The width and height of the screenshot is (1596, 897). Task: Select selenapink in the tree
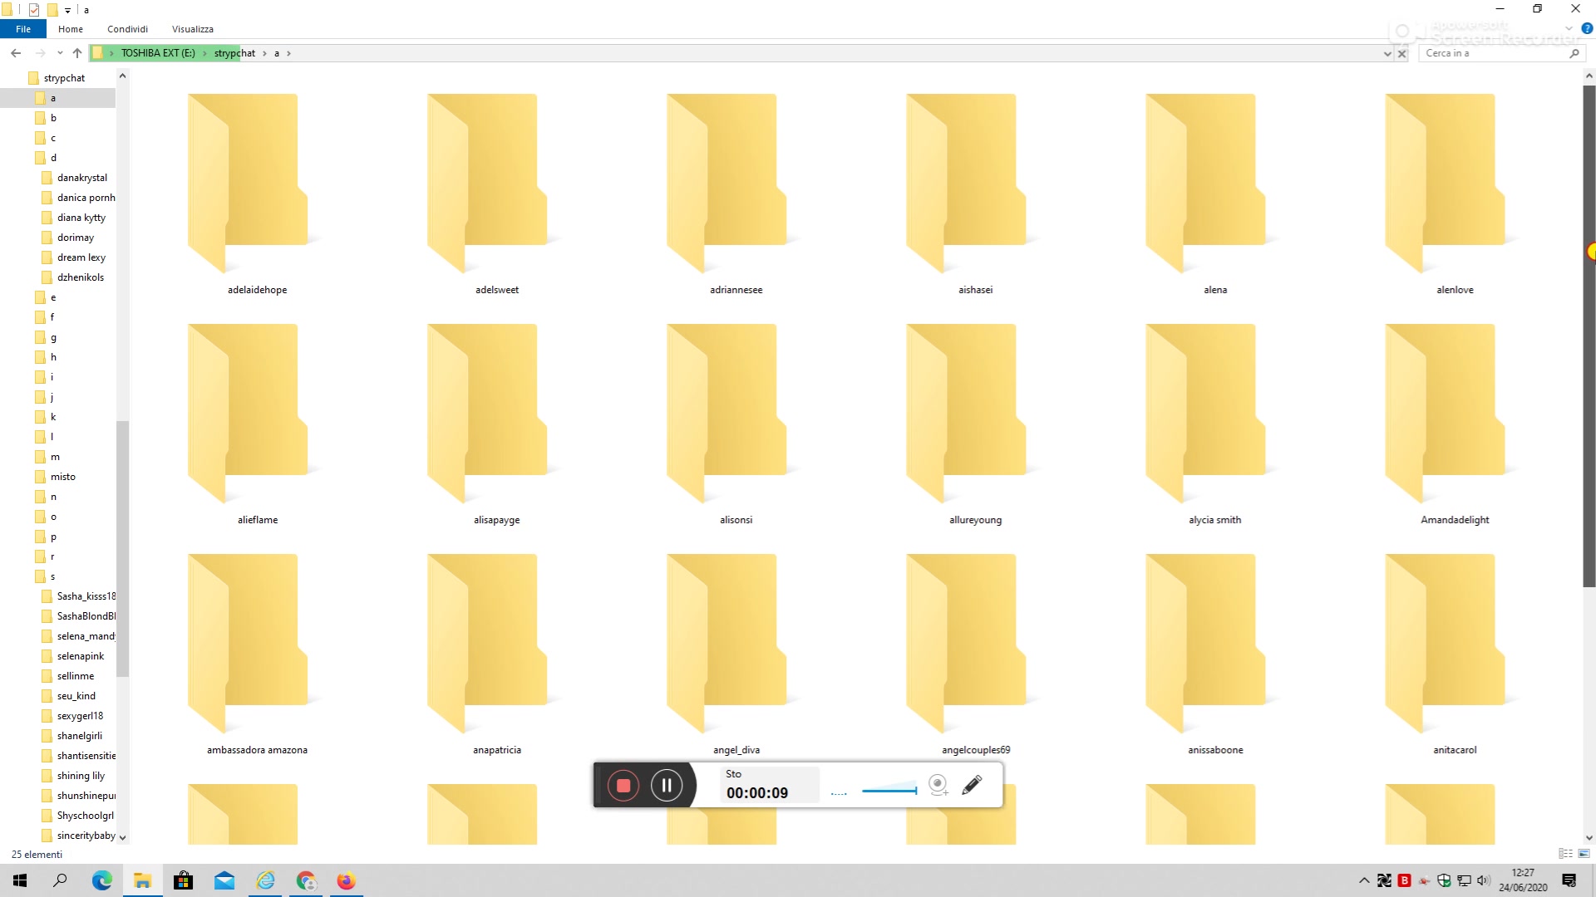(80, 656)
